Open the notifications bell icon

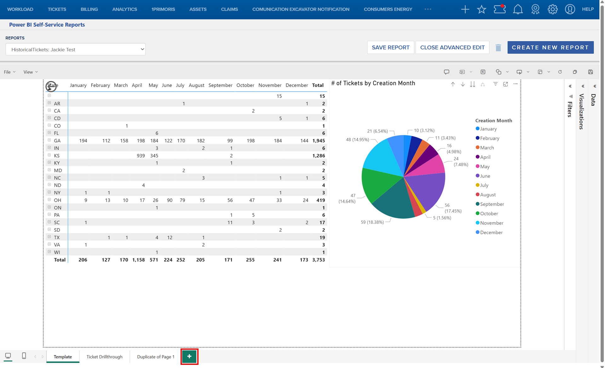click(x=518, y=9)
